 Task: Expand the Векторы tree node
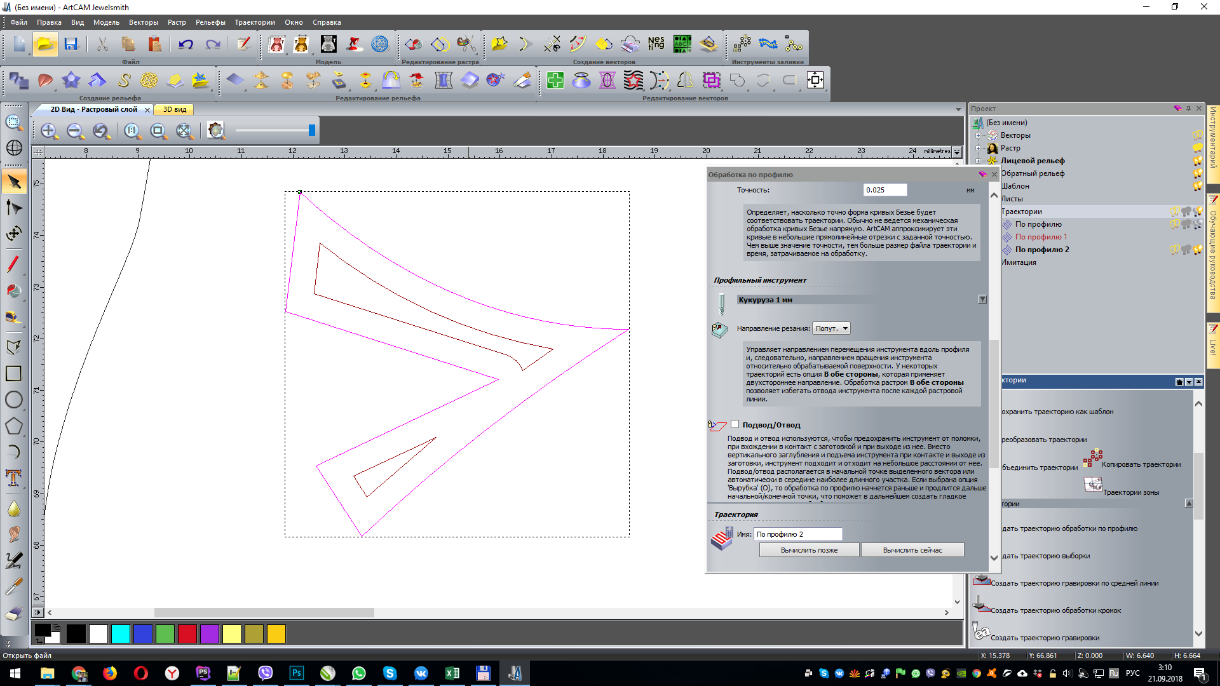tap(979, 135)
